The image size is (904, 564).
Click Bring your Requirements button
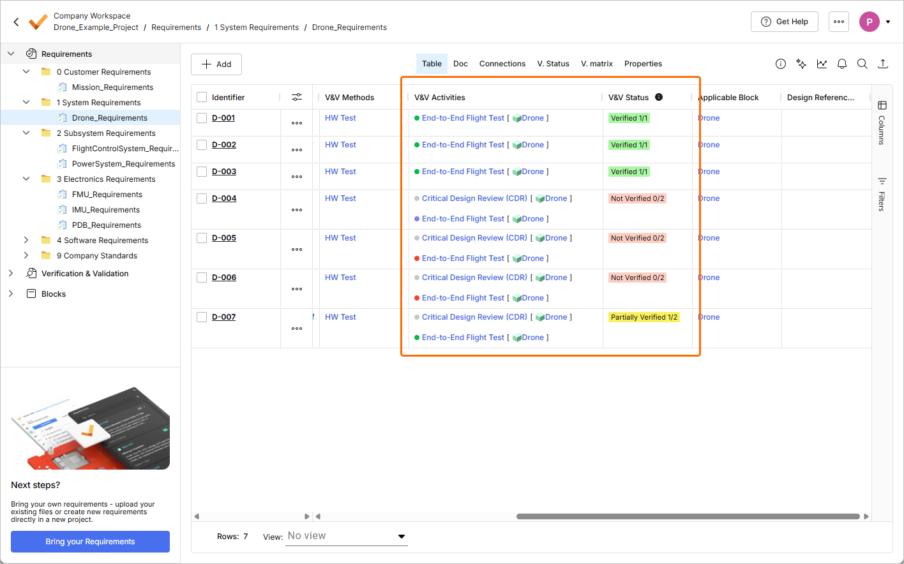coord(90,542)
